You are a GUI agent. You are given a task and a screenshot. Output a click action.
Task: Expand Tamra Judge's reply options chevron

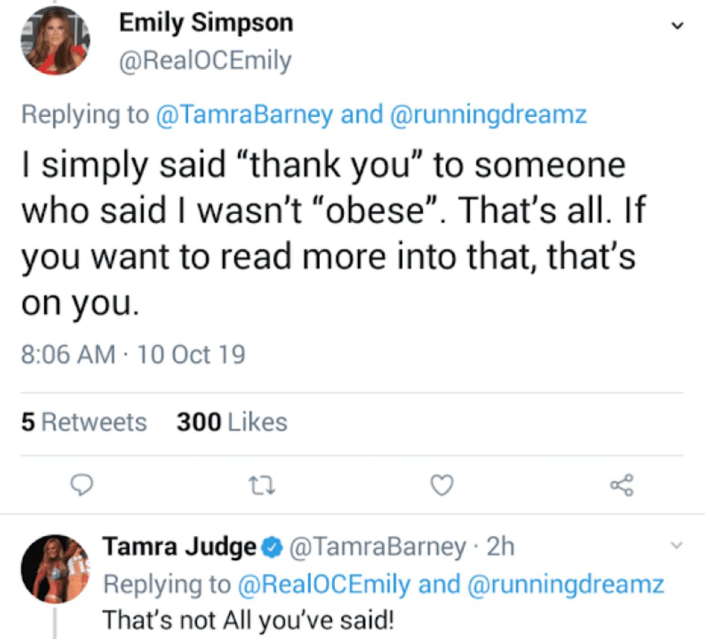(676, 545)
